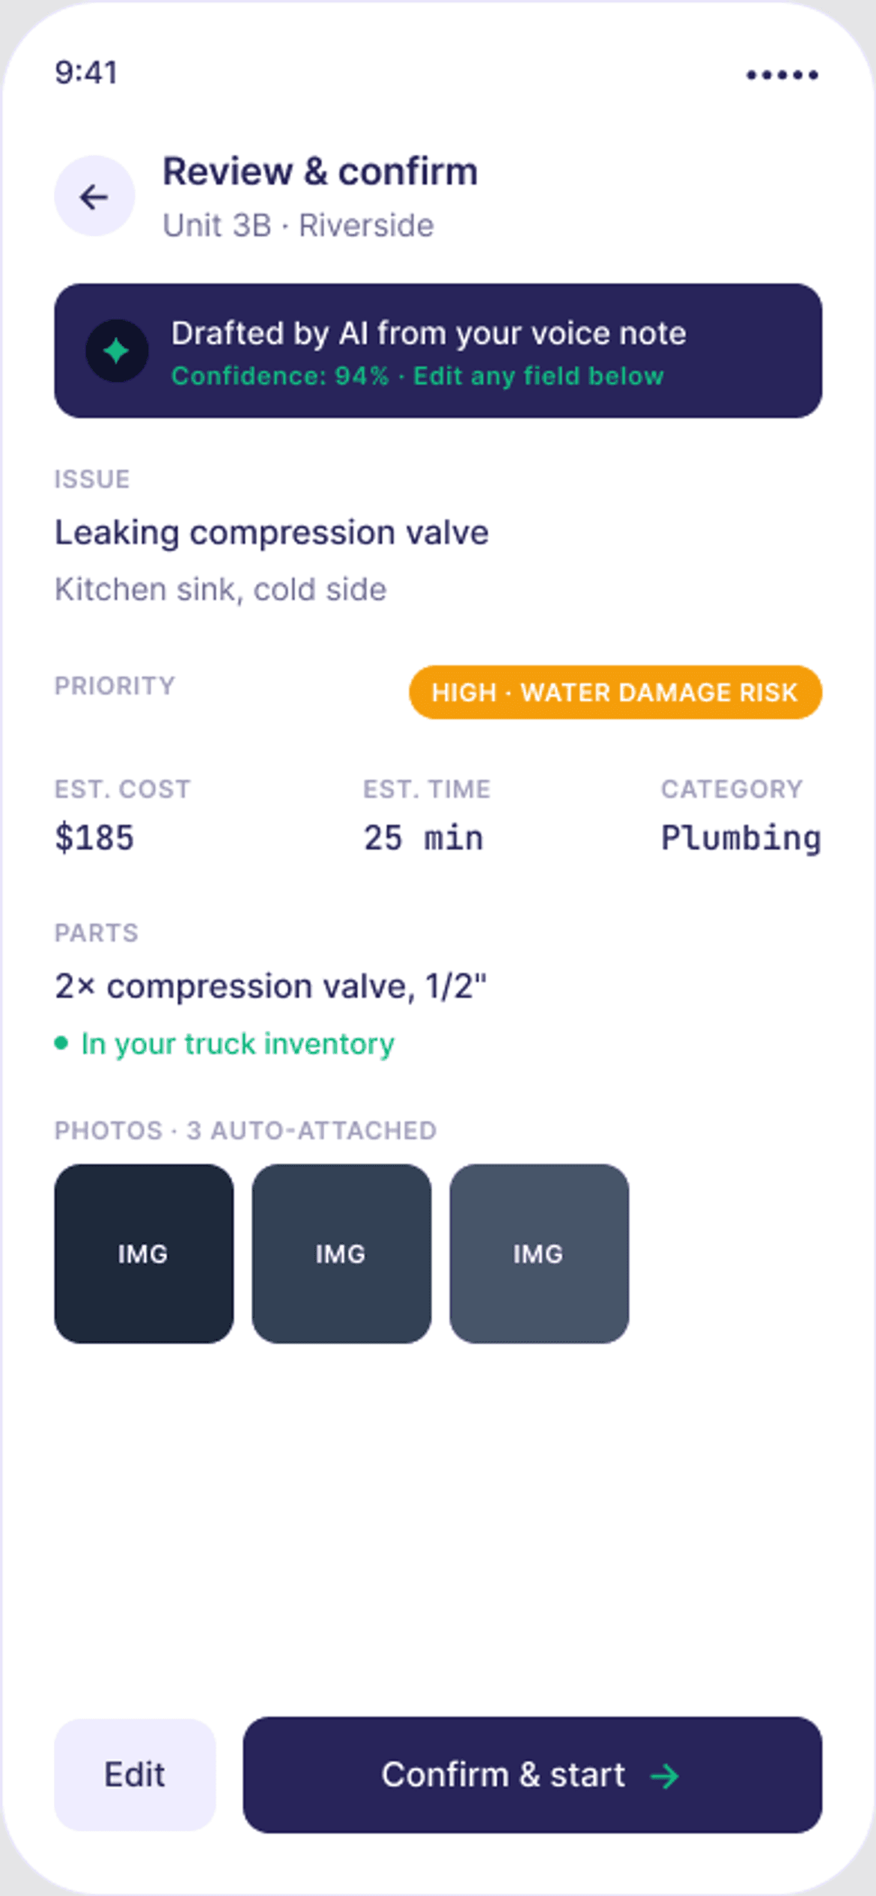This screenshot has height=1896, width=876.
Task: Open the third attached IMG photo
Action: point(539,1254)
